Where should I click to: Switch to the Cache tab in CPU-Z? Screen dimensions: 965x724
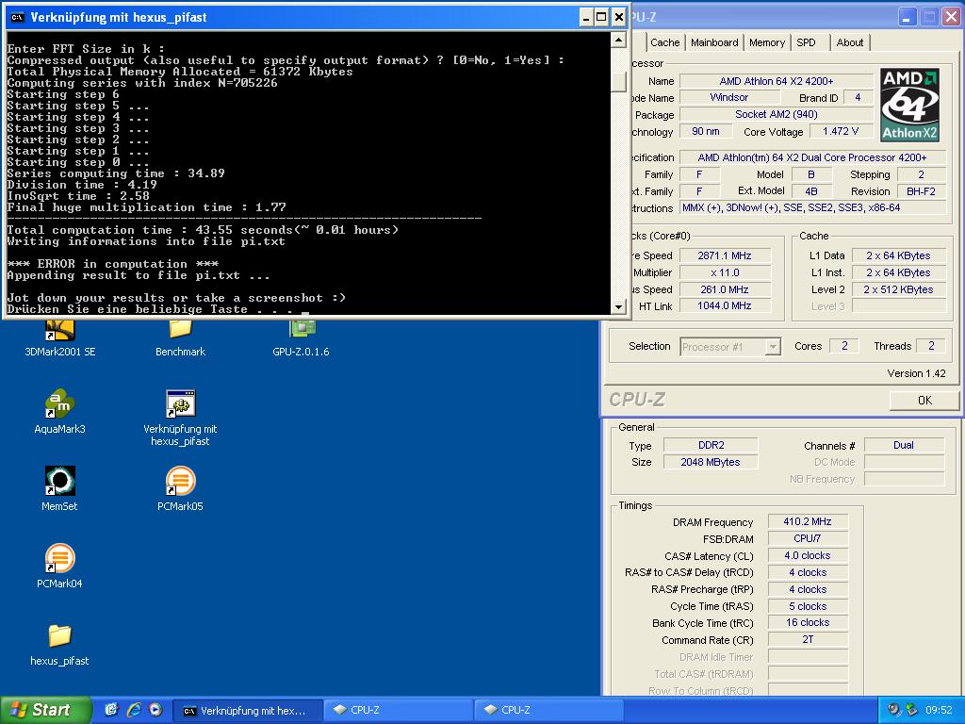coord(664,42)
